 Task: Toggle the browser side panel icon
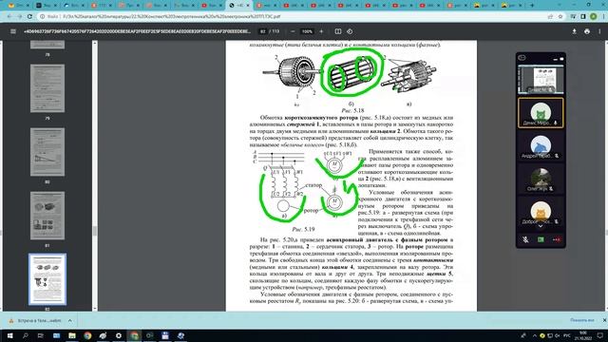click(582, 17)
